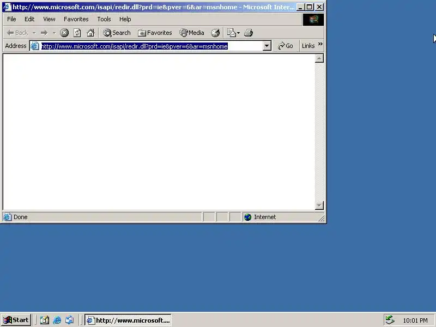
Task: Click the Windows logo throbber icon
Action: pos(313,20)
